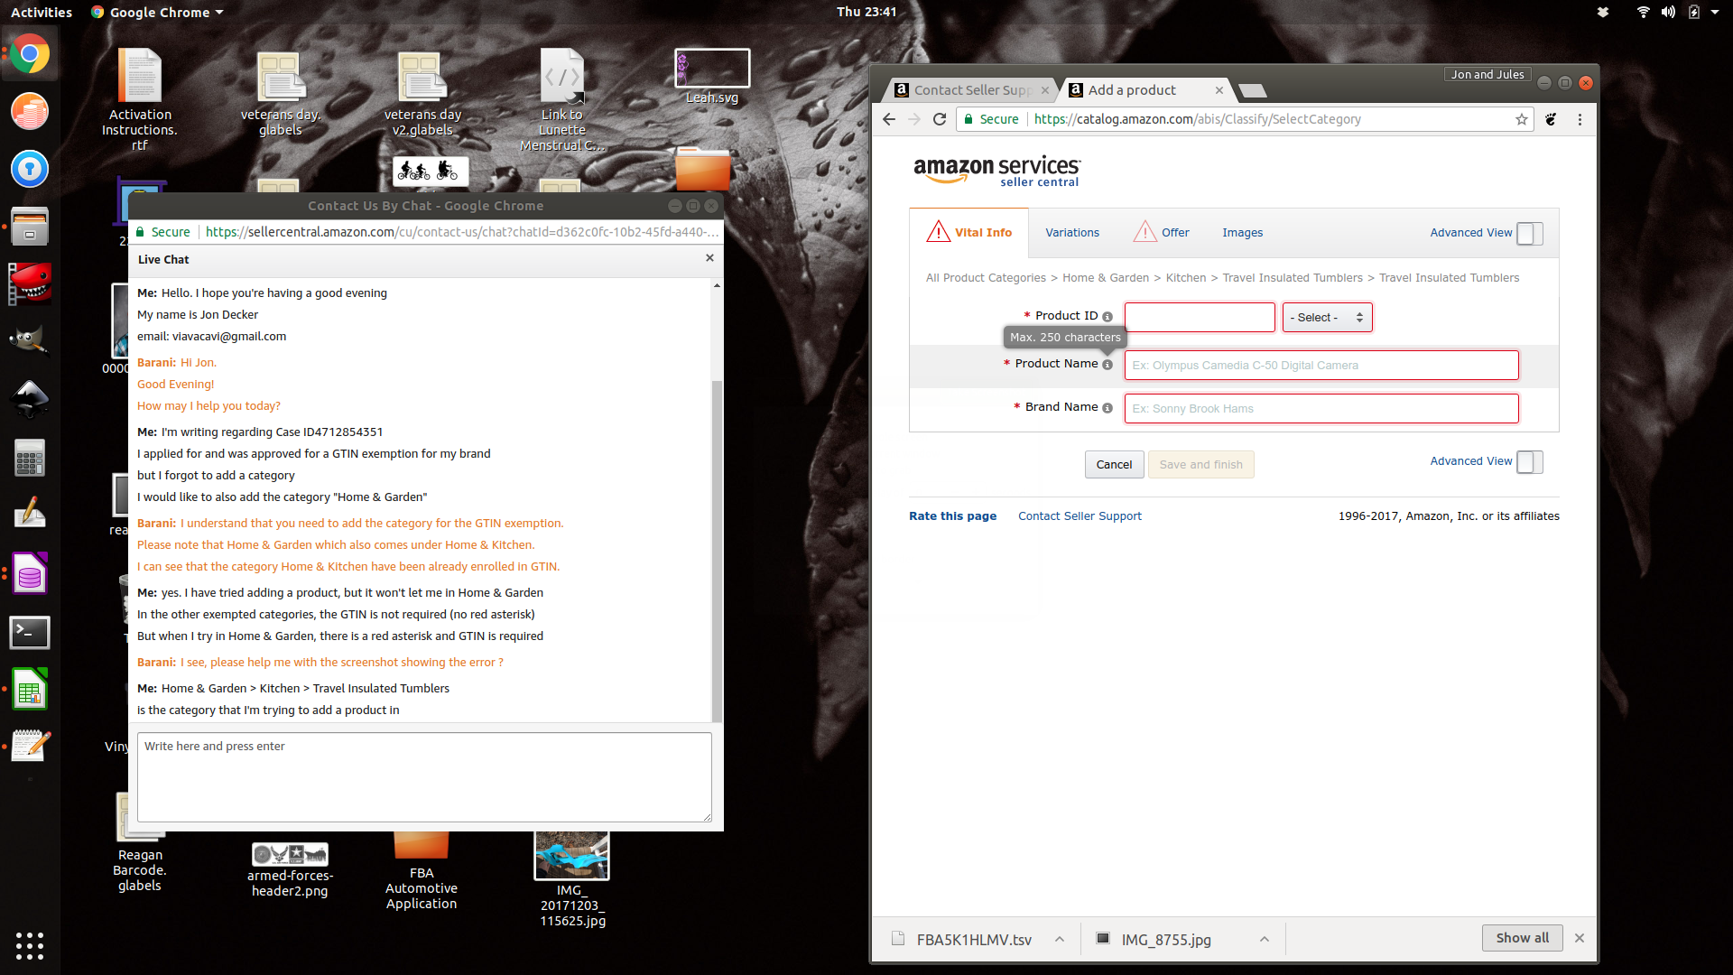The image size is (1733, 975).
Task: Open GIMP from the dock
Action: (x=30, y=341)
